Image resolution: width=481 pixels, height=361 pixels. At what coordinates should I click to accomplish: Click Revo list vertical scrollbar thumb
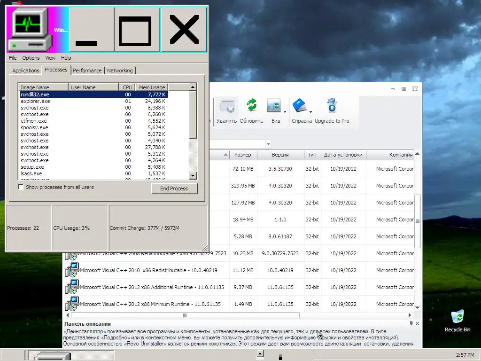[417, 221]
